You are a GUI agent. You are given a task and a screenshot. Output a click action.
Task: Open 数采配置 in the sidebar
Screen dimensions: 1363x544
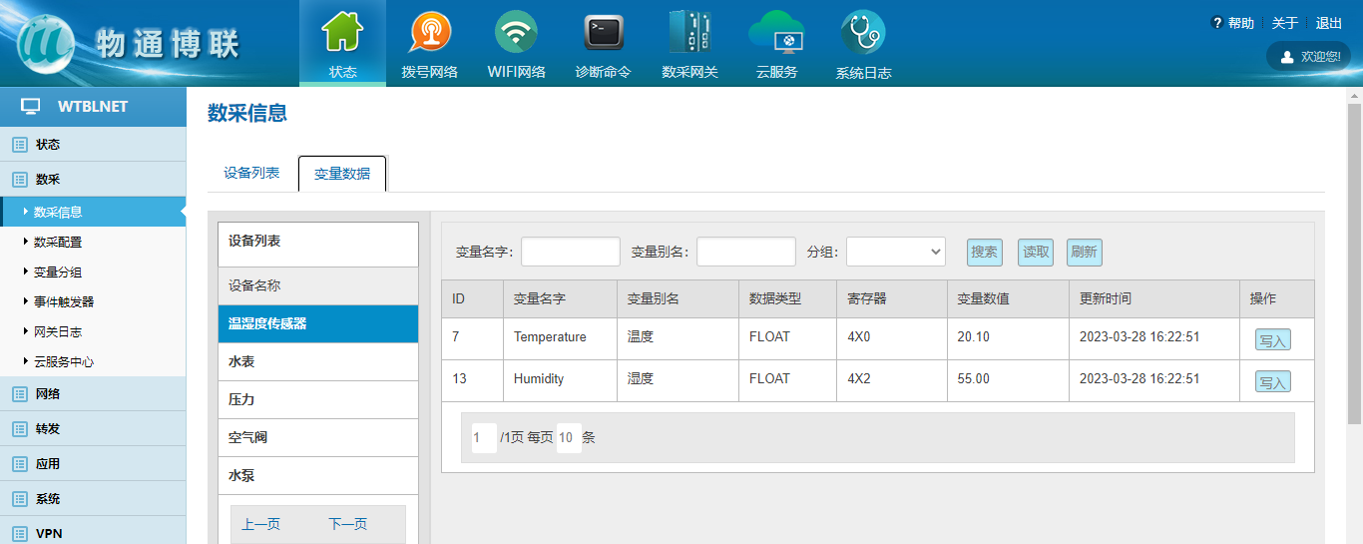point(58,242)
